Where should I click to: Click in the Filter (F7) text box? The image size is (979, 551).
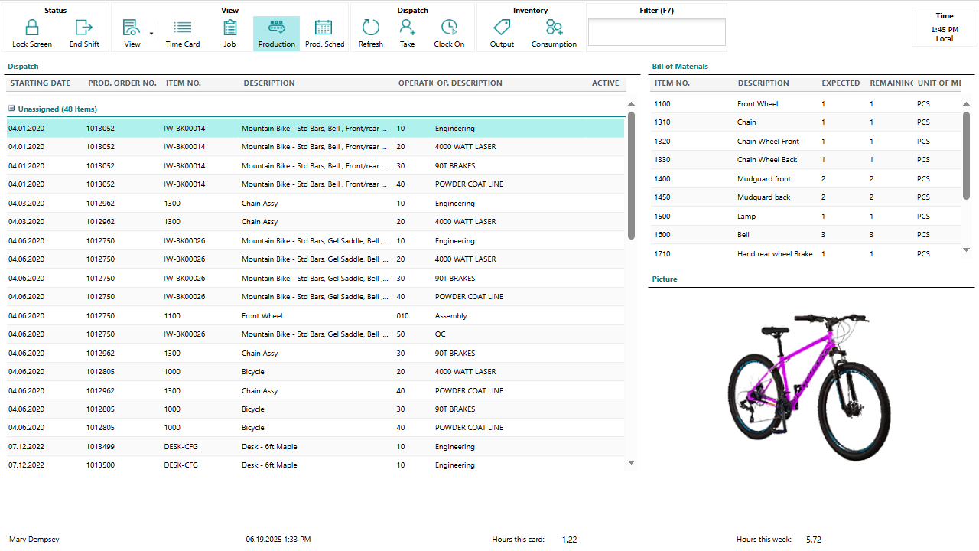[656, 32]
